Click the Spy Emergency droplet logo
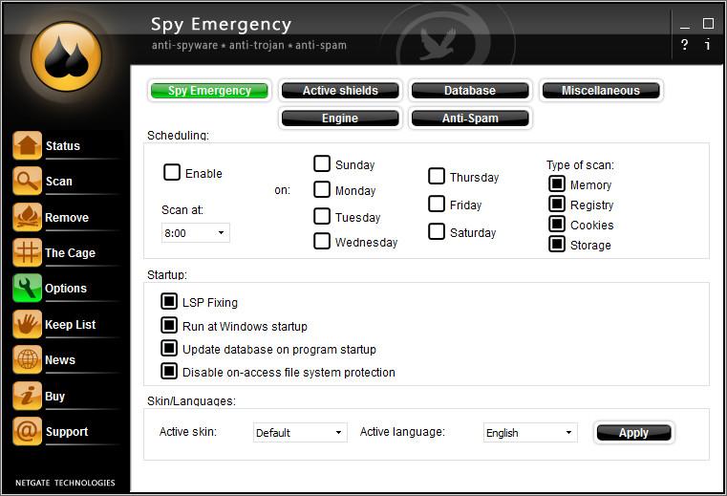 pos(66,56)
